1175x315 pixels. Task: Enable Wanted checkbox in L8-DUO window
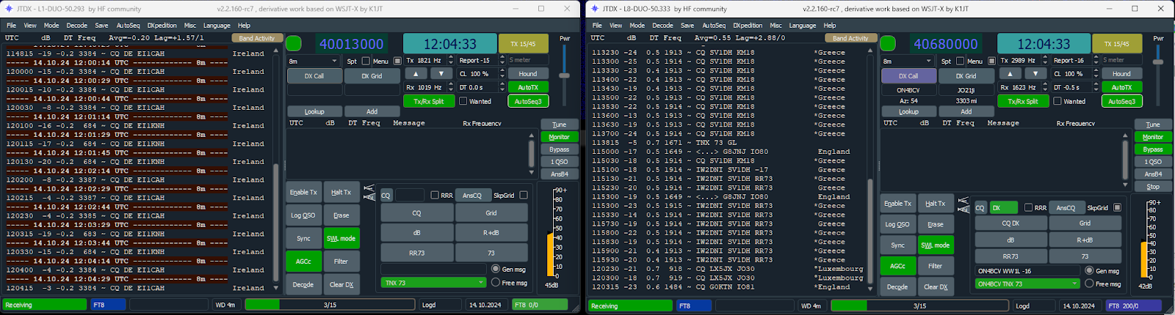[x=1057, y=102]
